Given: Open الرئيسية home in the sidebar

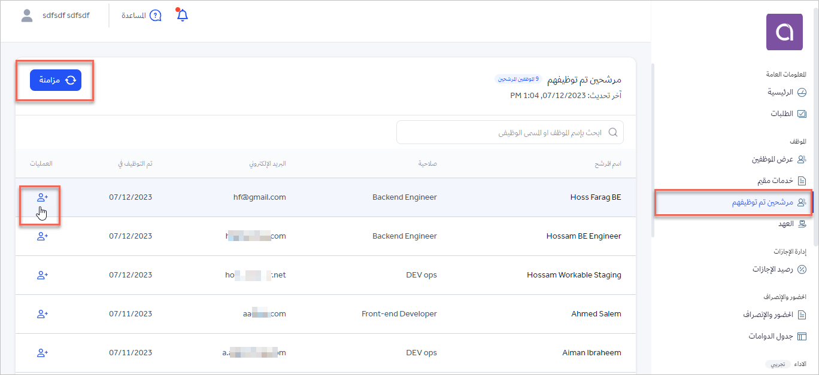Looking at the screenshot, I should click(785, 93).
